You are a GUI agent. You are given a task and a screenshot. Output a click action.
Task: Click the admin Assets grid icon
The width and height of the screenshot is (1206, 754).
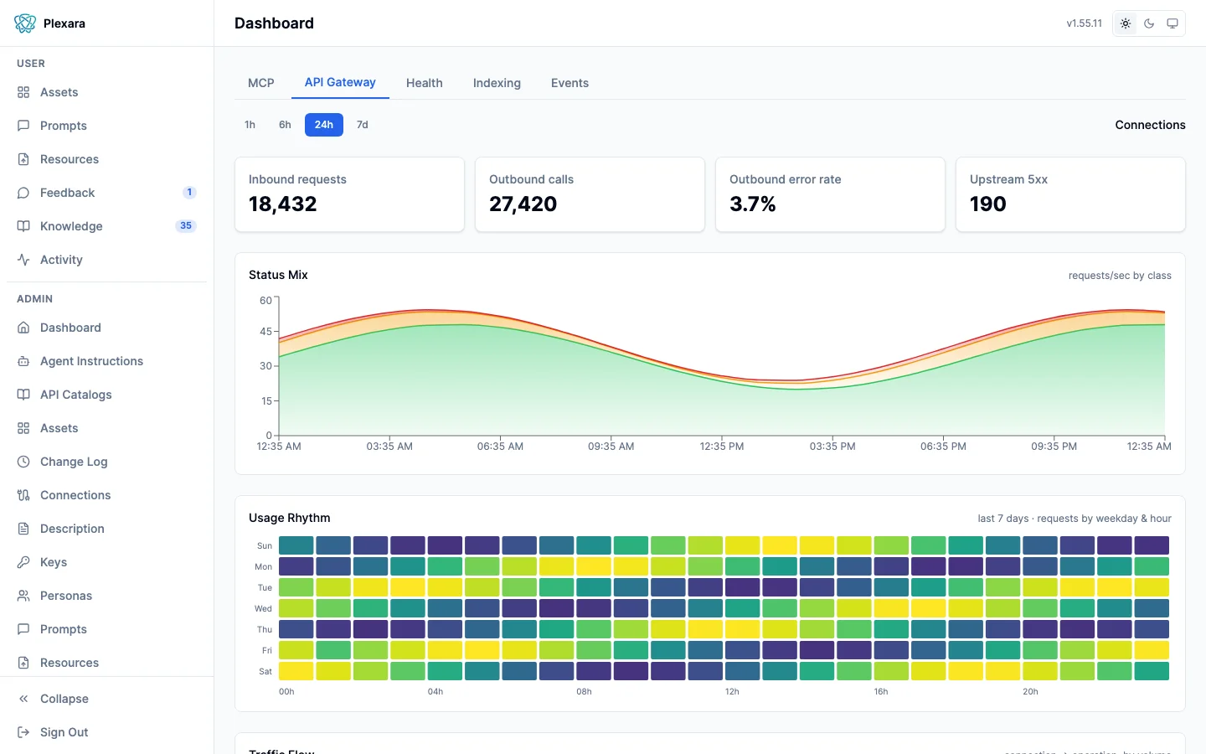click(x=23, y=428)
